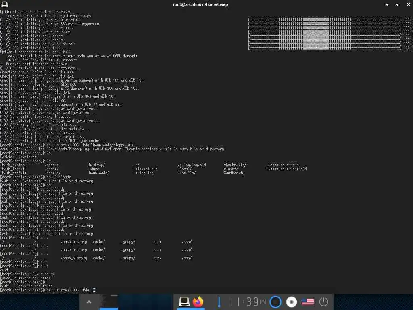Launch Firefox from the shelf

point(198,302)
